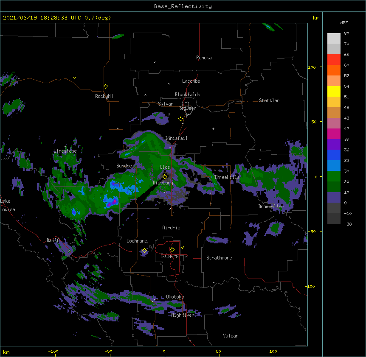366x357 pixels.
Task: Select the 42 value in dBZ legend
Action: [346, 128]
